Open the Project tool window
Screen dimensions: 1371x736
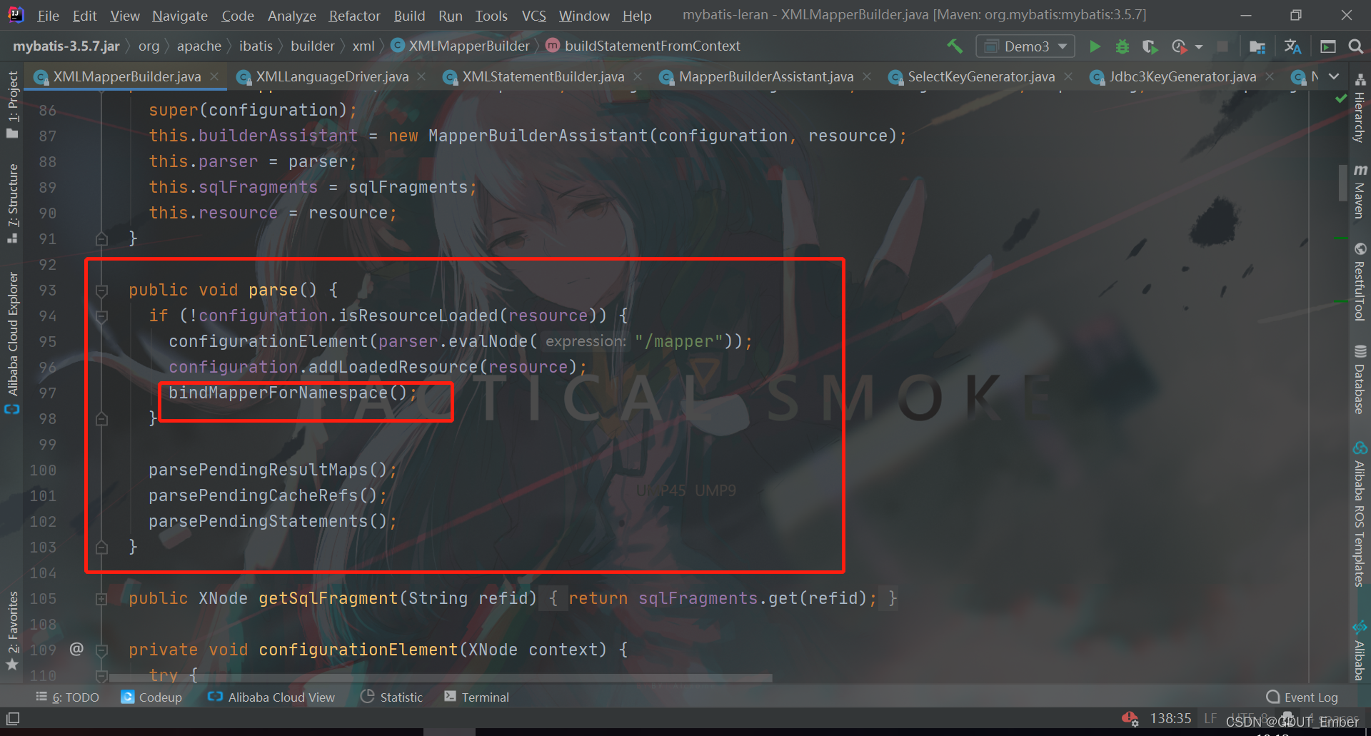pyautogui.click(x=12, y=104)
